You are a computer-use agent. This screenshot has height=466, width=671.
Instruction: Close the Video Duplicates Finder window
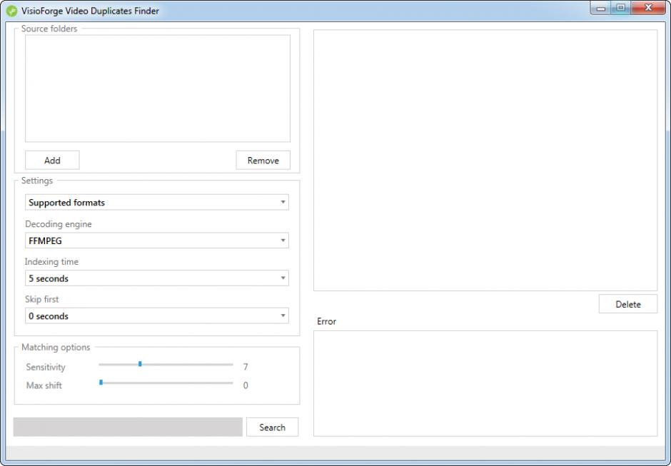coord(647,8)
